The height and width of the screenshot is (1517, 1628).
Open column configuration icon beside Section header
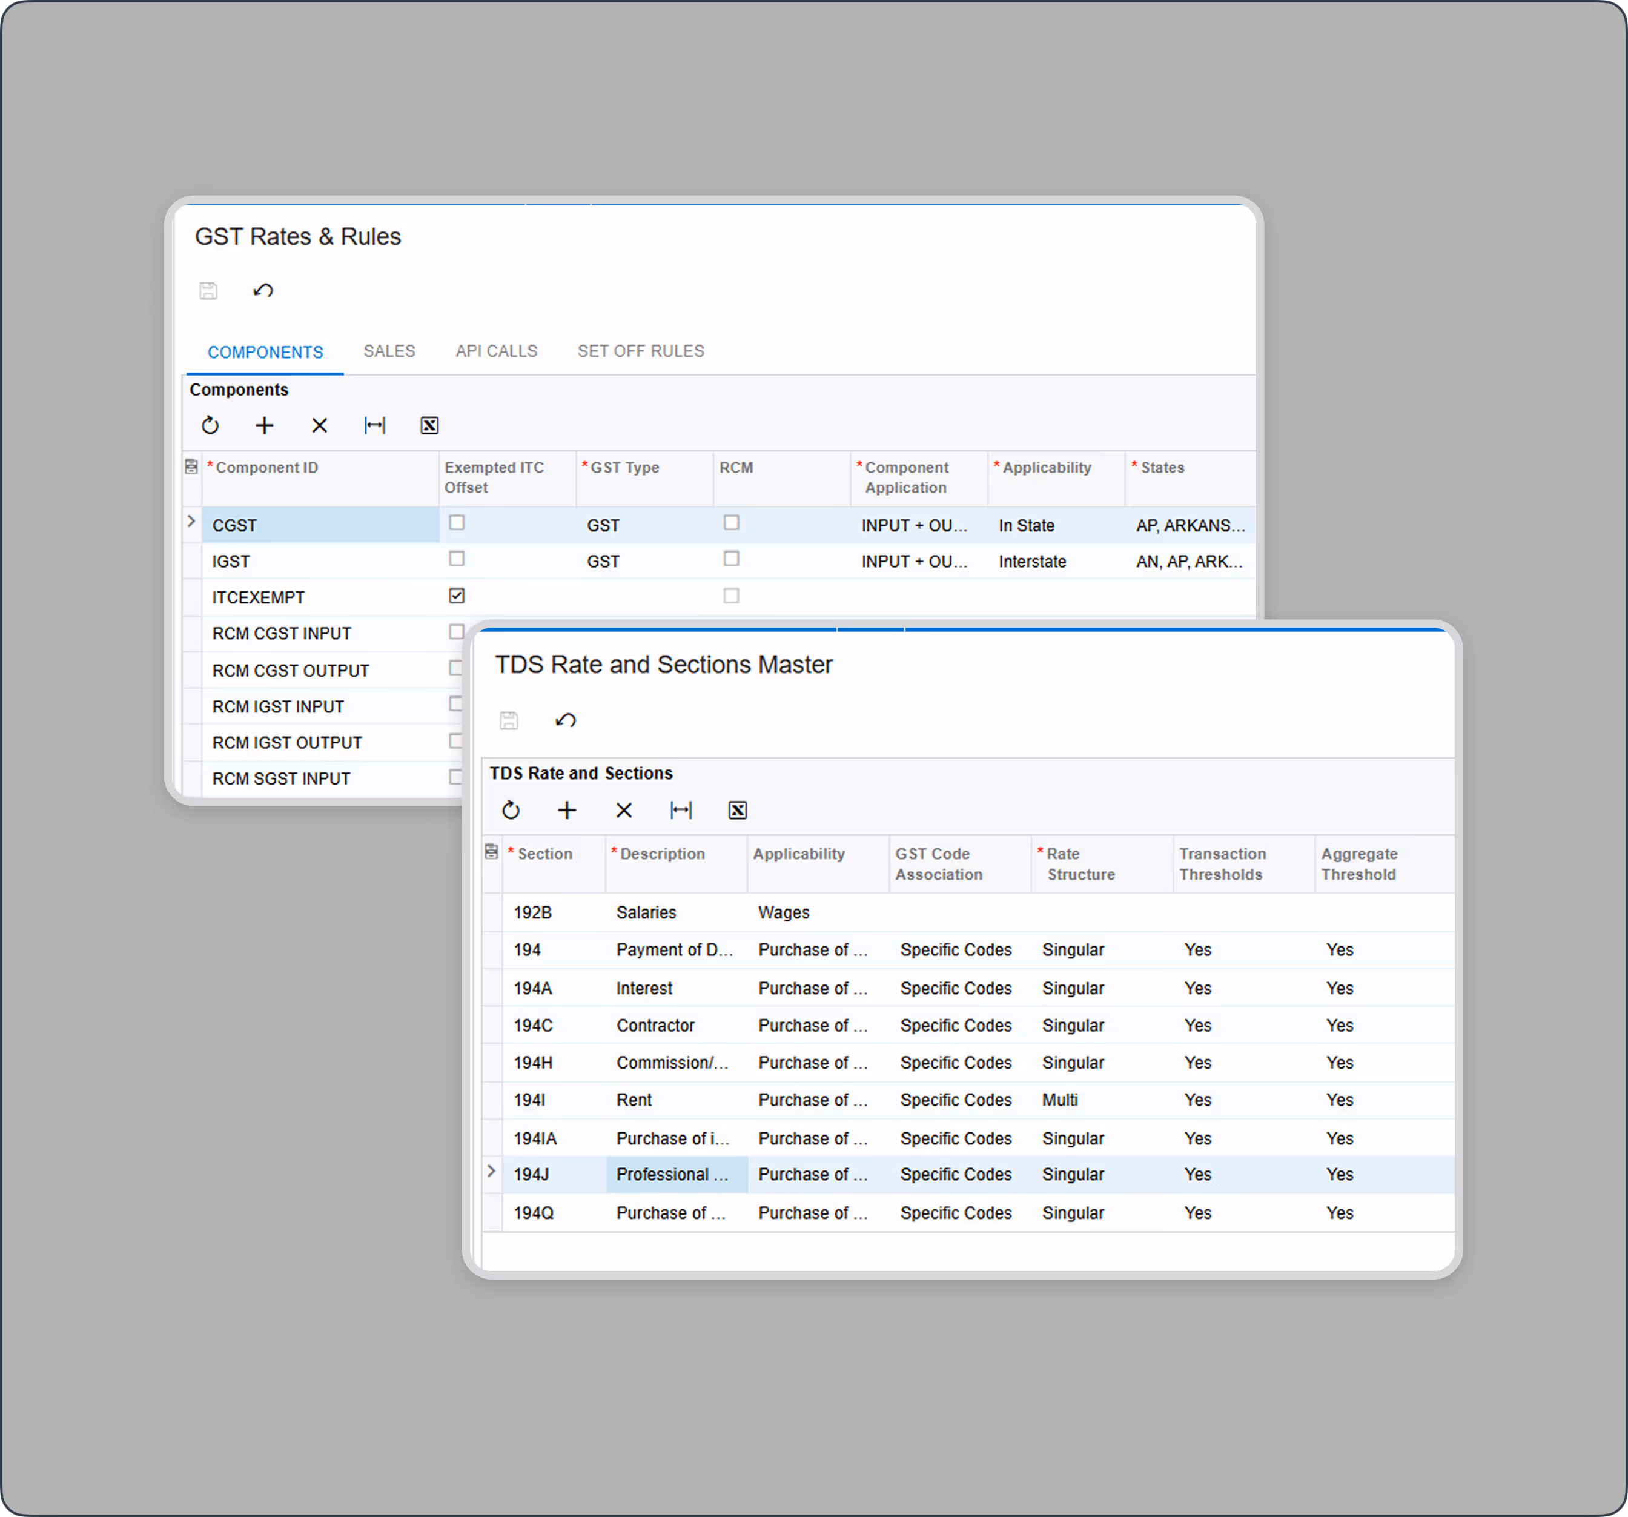tap(491, 851)
